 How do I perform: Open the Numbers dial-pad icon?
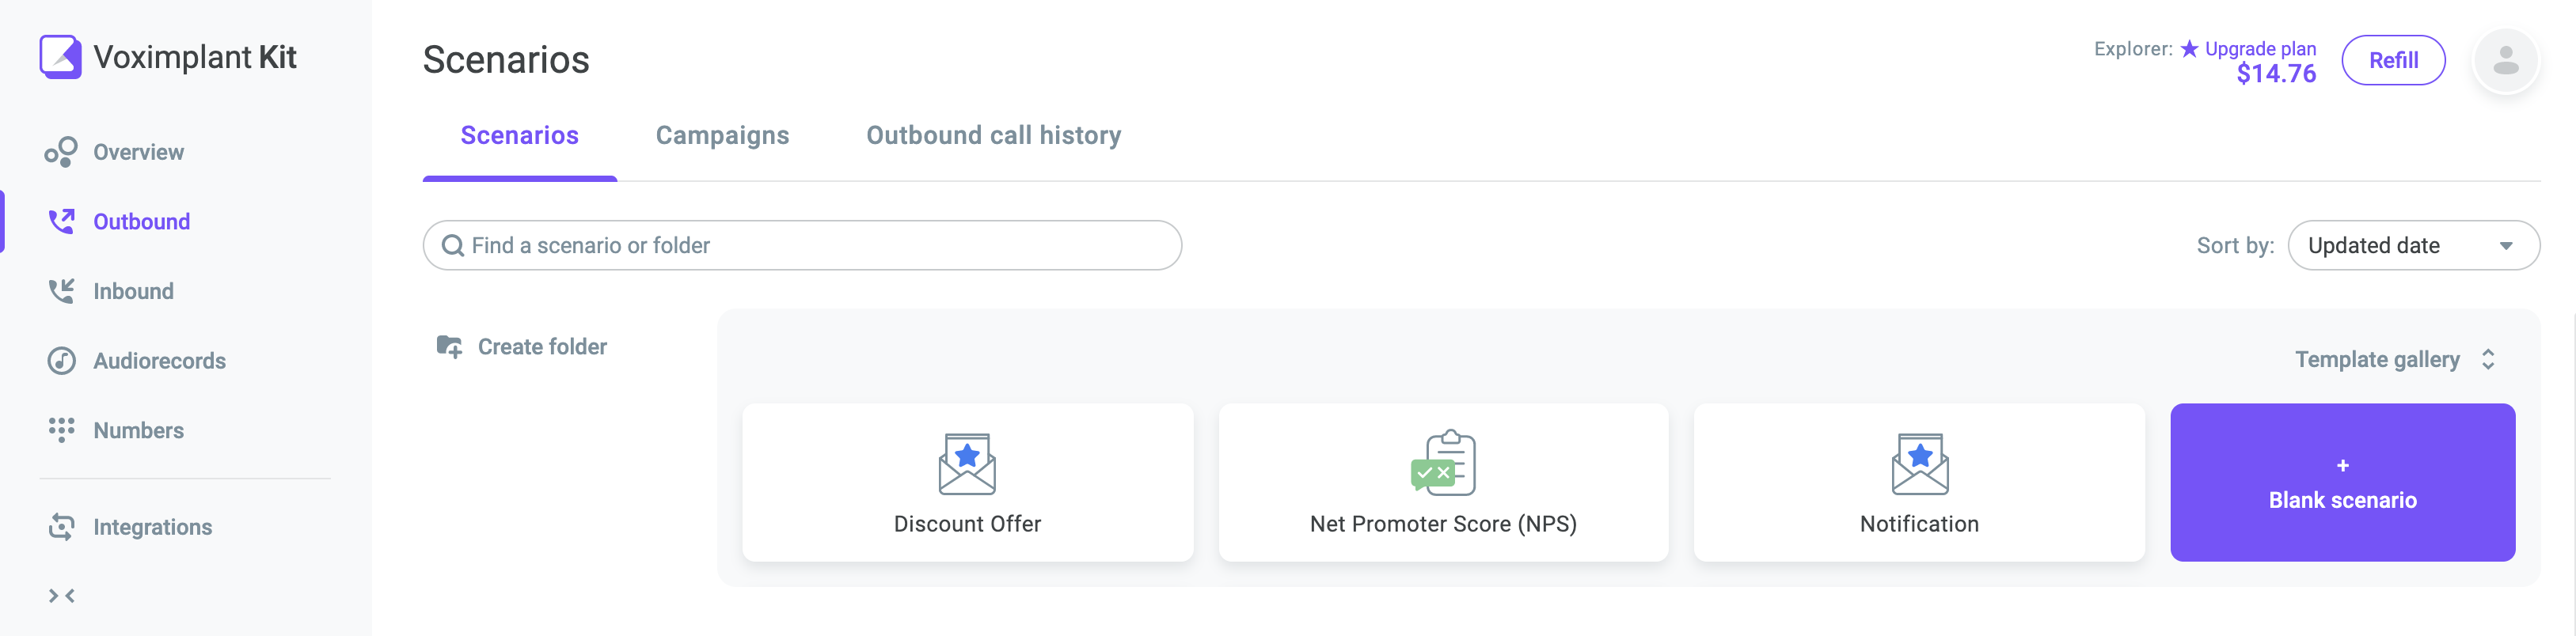click(61, 430)
